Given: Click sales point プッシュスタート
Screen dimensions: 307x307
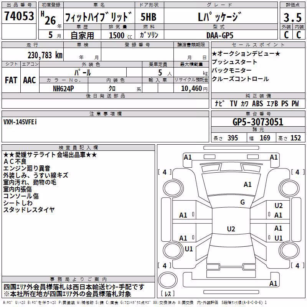Looking at the screenshot, I should click(234, 62).
